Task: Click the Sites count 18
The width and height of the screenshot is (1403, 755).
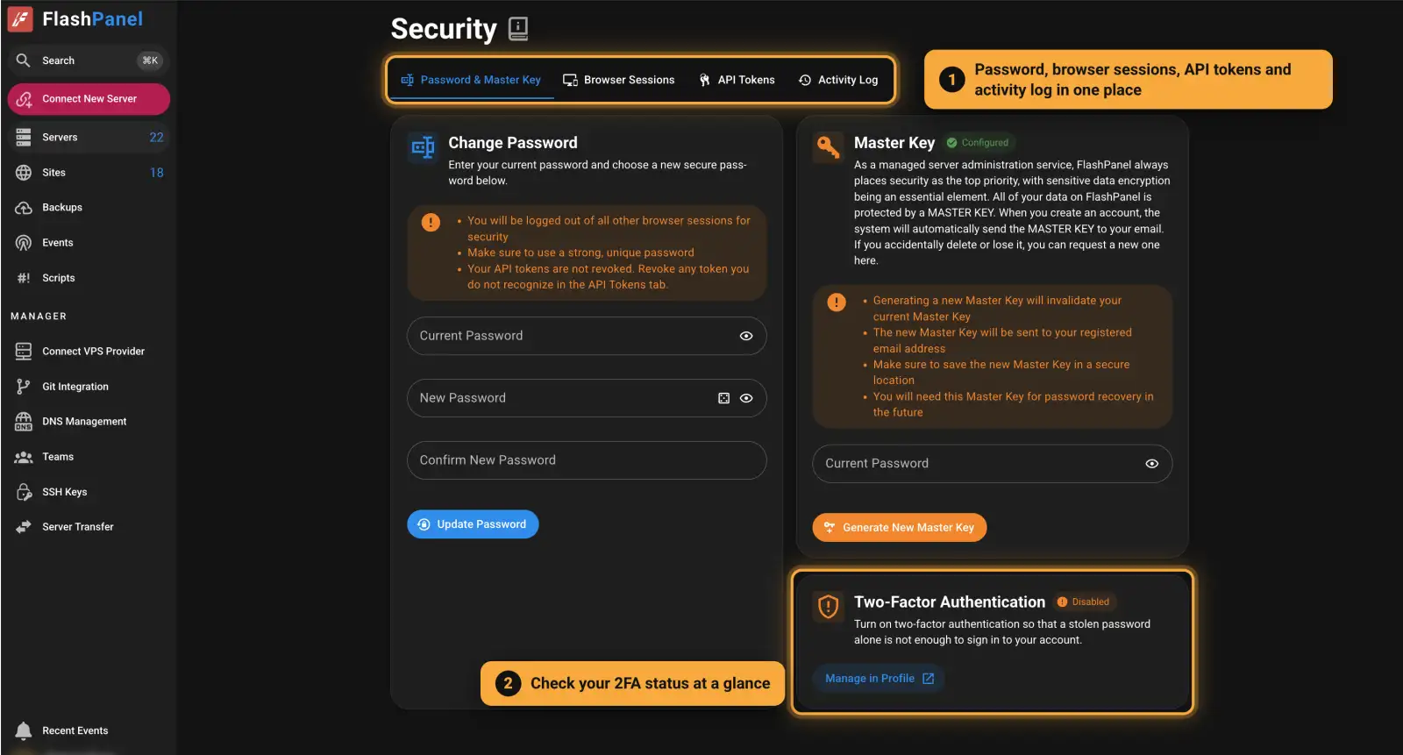Action: point(156,173)
